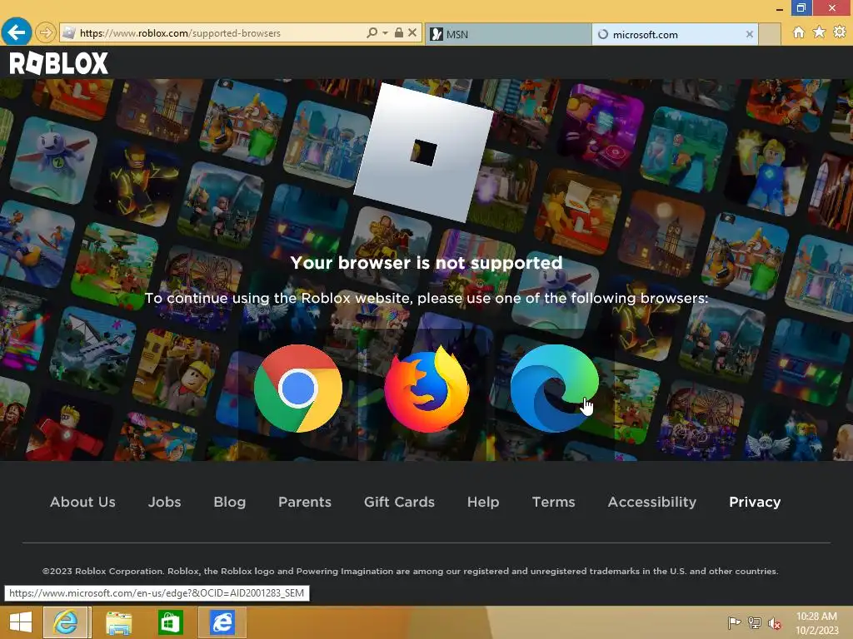Open File Explorer from the taskbar
This screenshot has height=639, width=853.
point(118,622)
